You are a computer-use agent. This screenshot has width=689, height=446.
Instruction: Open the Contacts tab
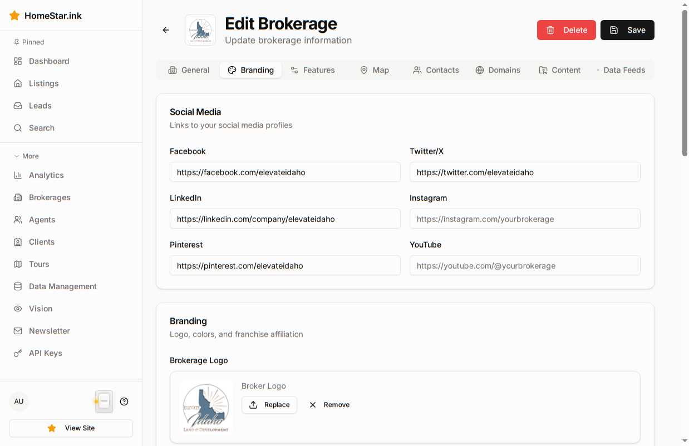click(436, 70)
